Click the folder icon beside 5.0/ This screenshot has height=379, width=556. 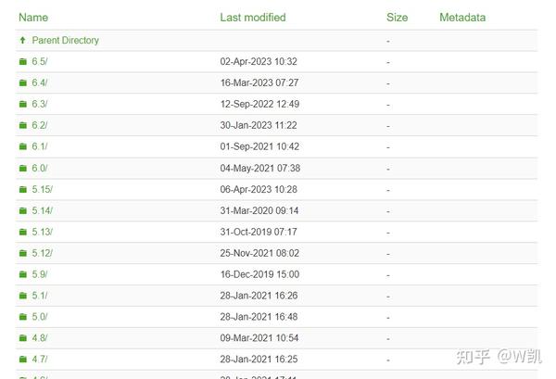[23, 317]
